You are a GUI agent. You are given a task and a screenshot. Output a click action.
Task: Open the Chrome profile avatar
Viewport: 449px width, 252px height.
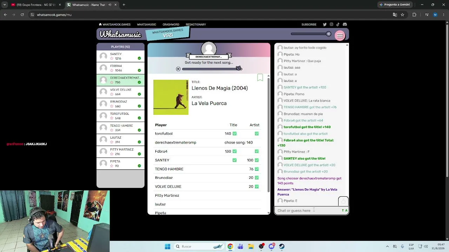pyautogui.click(x=435, y=15)
